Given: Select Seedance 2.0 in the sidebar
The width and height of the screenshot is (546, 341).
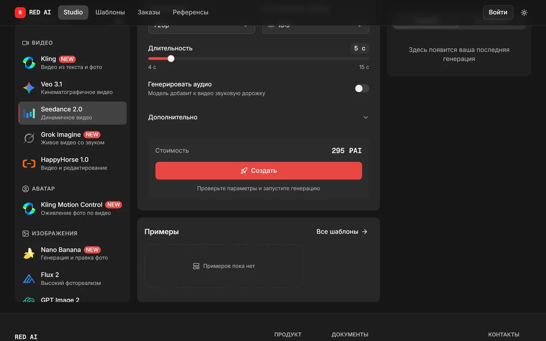Looking at the screenshot, I should tap(72, 113).
